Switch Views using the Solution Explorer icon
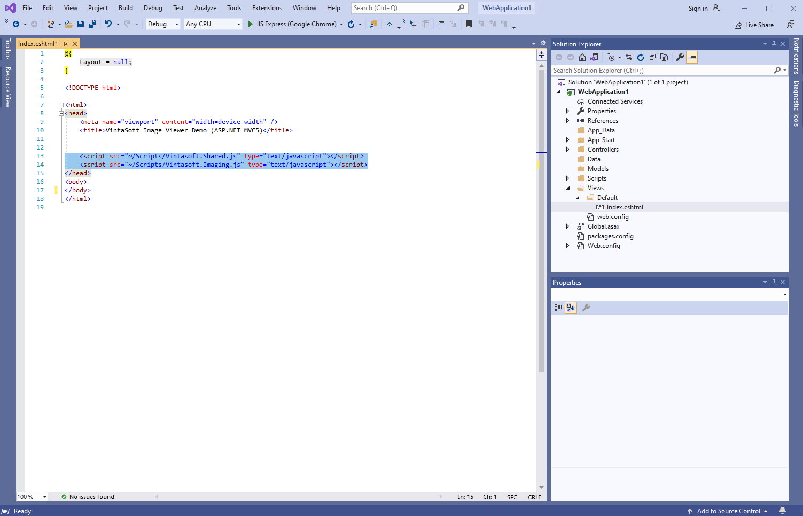This screenshot has height=516, width=803. click(x=594, y=57)
